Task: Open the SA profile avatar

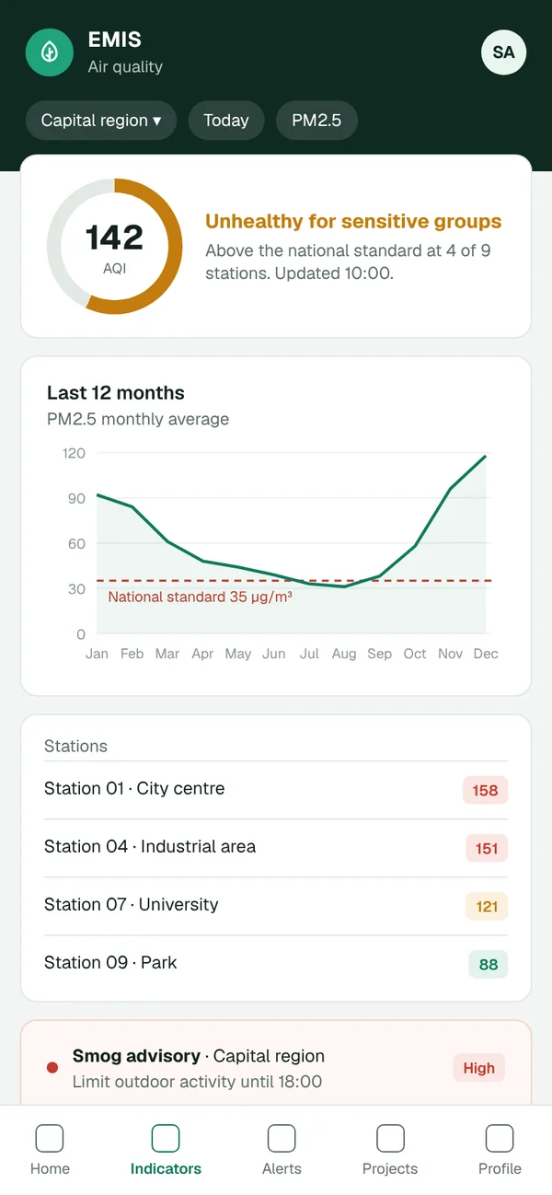Action: pyautogui.click(x=504, y=52)
